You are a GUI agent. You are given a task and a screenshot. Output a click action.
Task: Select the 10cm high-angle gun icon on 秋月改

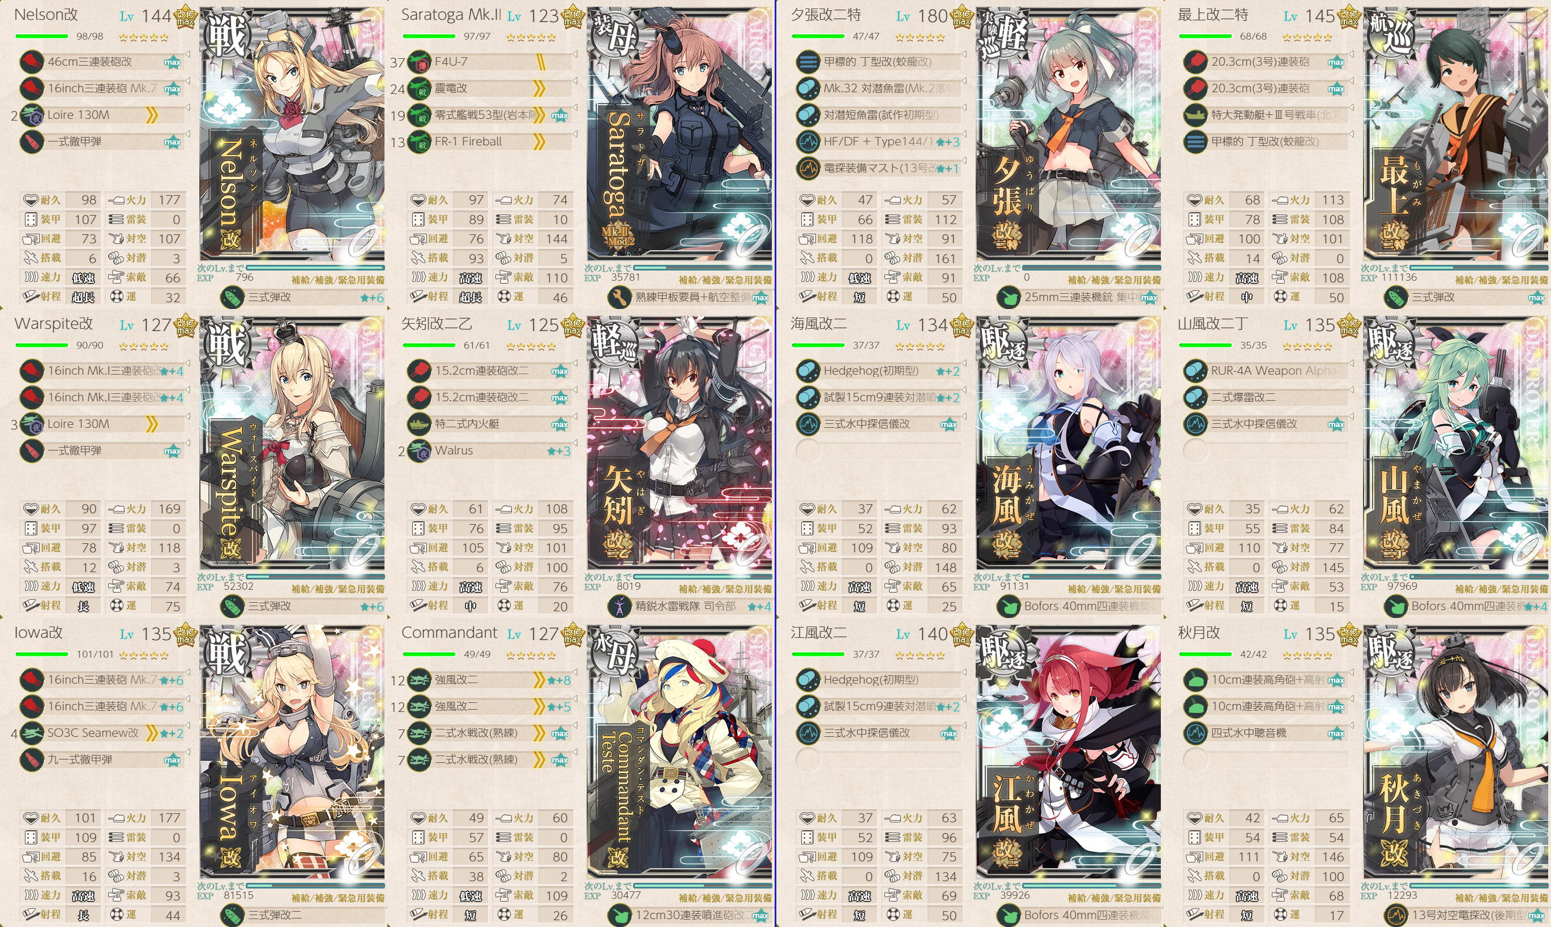1195,680
